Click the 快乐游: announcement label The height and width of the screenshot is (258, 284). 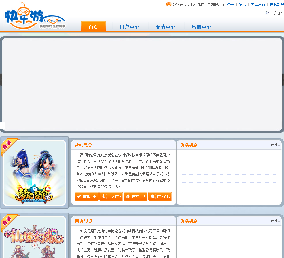[x=276, y=13]
